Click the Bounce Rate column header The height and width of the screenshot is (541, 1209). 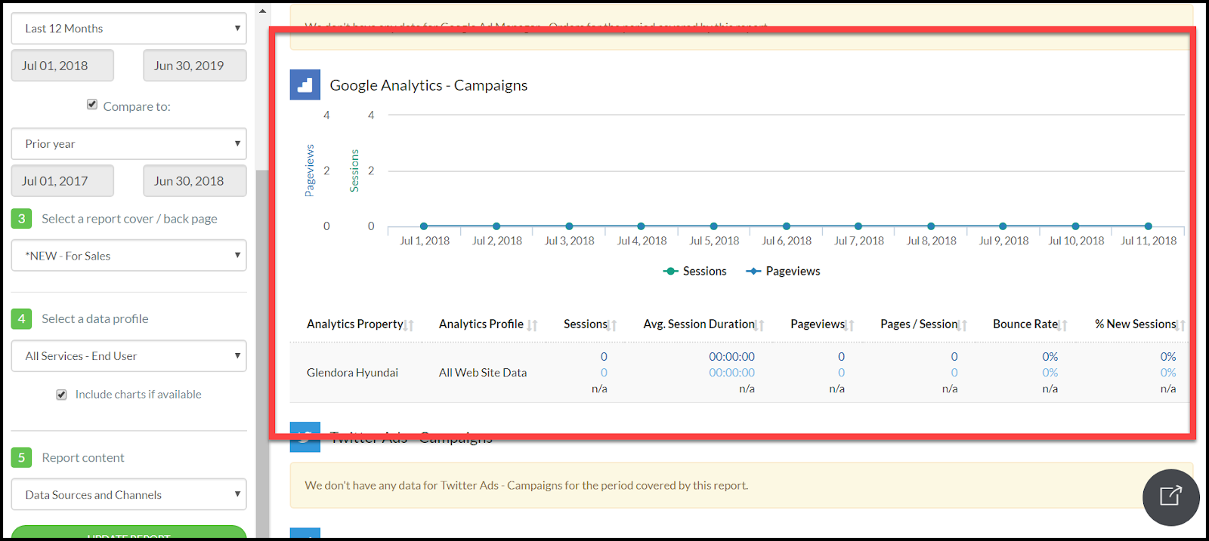tap(1025, 324)
